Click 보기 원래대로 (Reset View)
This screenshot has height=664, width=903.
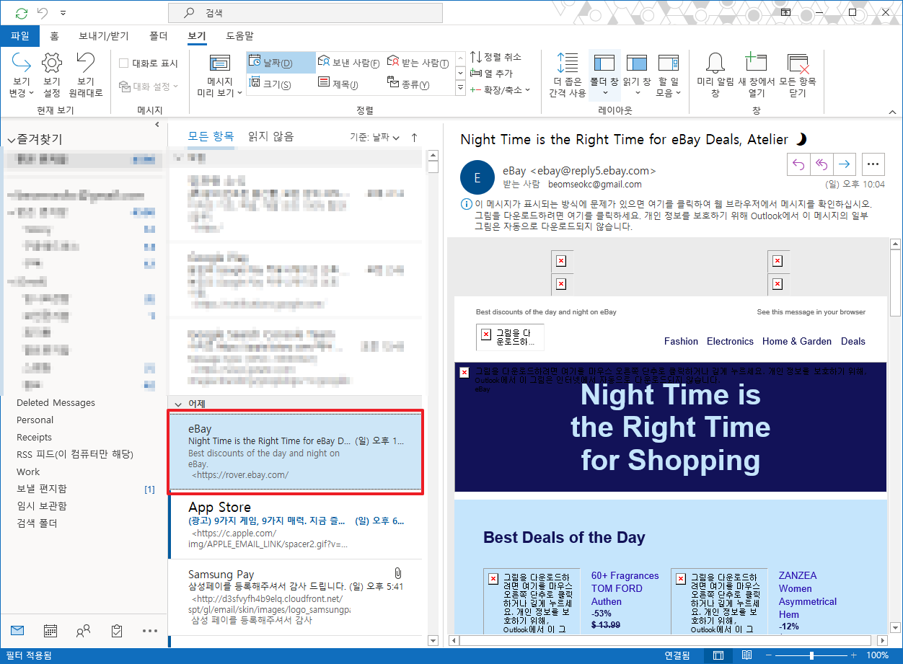[x=86, y=76]
